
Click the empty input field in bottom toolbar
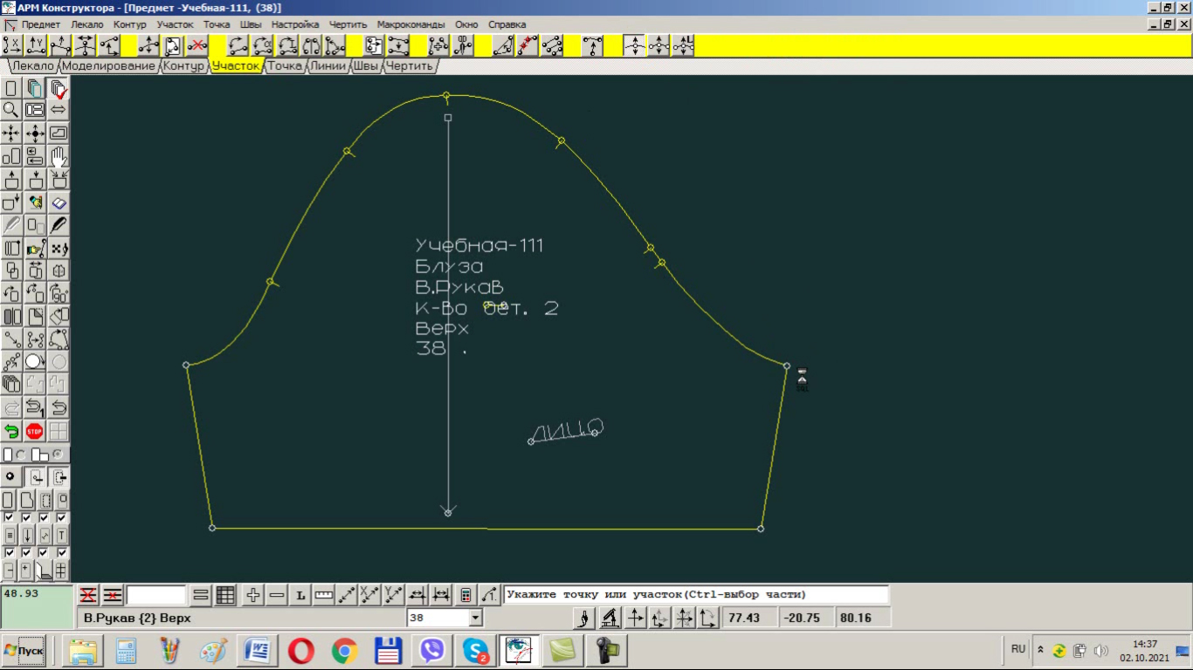tap(156, 595)
